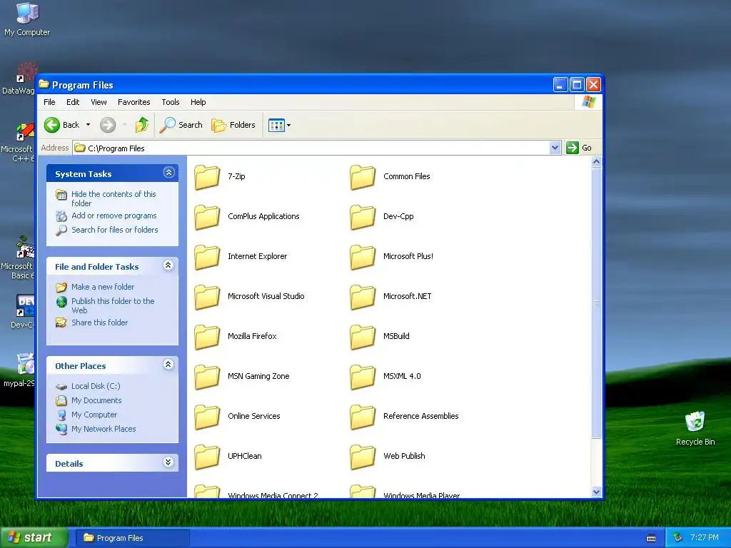
Task: Select the MSBuild folder icon
Action: click(363, 337)
